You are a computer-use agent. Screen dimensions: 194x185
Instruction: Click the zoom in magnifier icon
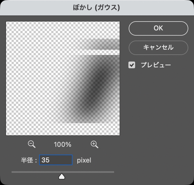click(95, 144)
